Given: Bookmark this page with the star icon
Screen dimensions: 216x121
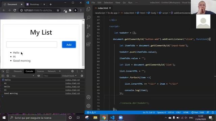Looking at the screenshot, I should coord(58,10).
